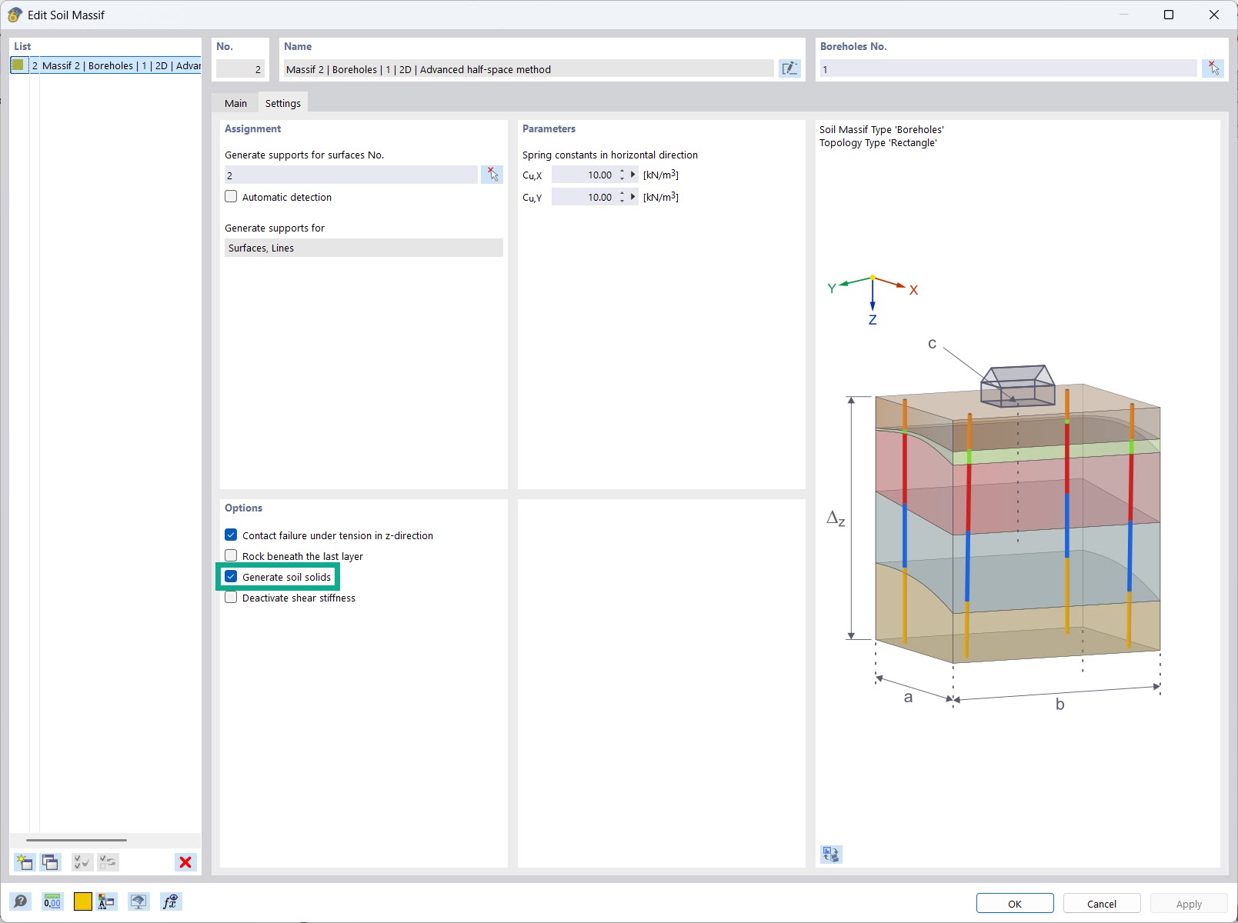Open unit and decimal places settings
1238x923 pixels.
[x=52, y=901]
